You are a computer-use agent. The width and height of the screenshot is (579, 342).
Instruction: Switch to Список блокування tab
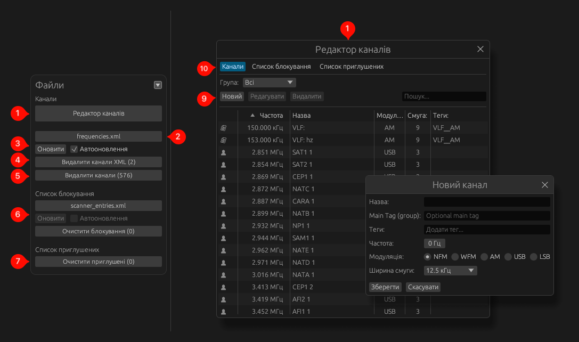[281, 67]
